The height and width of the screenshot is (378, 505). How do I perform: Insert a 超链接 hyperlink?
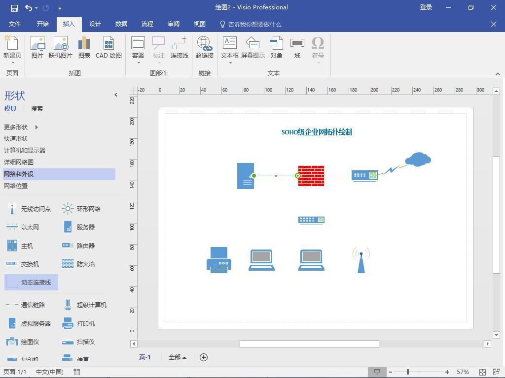tap(204, 48)
